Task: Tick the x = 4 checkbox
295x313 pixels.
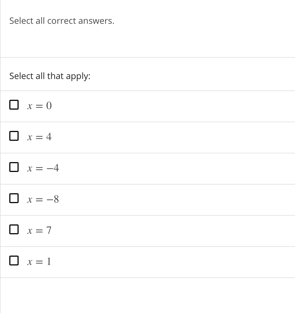Action: coord(14,136)
